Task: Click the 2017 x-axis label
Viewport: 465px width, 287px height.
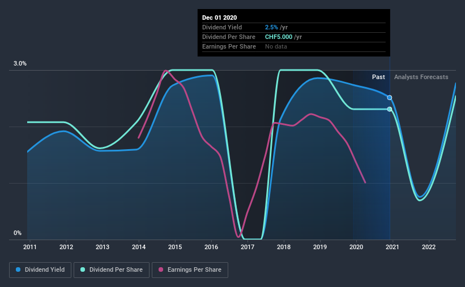Action: click(x=248, y=247)
